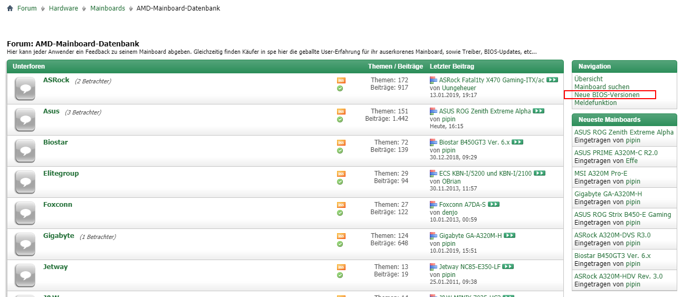Click the RSS feed icon for Jetway
This screenshot has height=297, width=682.
[x=341, y=267]
